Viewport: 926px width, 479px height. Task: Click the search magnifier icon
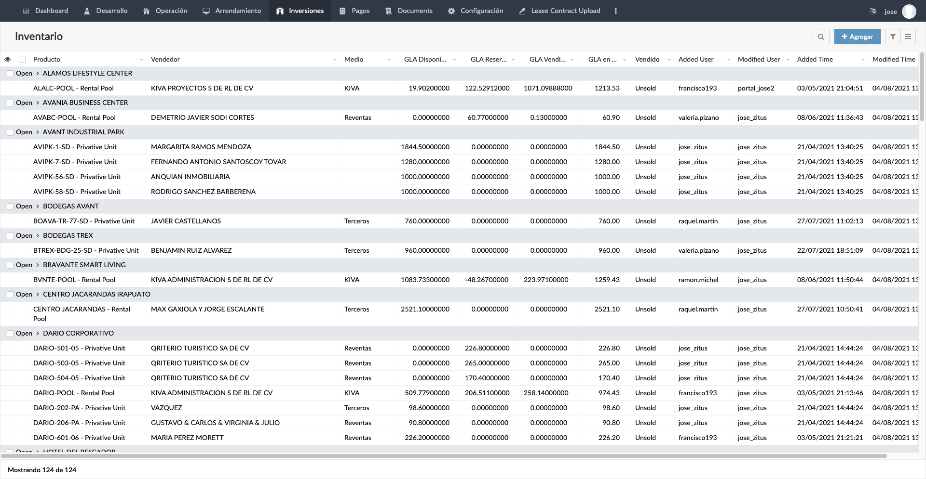pyautogui.click(x=821, y=37)
